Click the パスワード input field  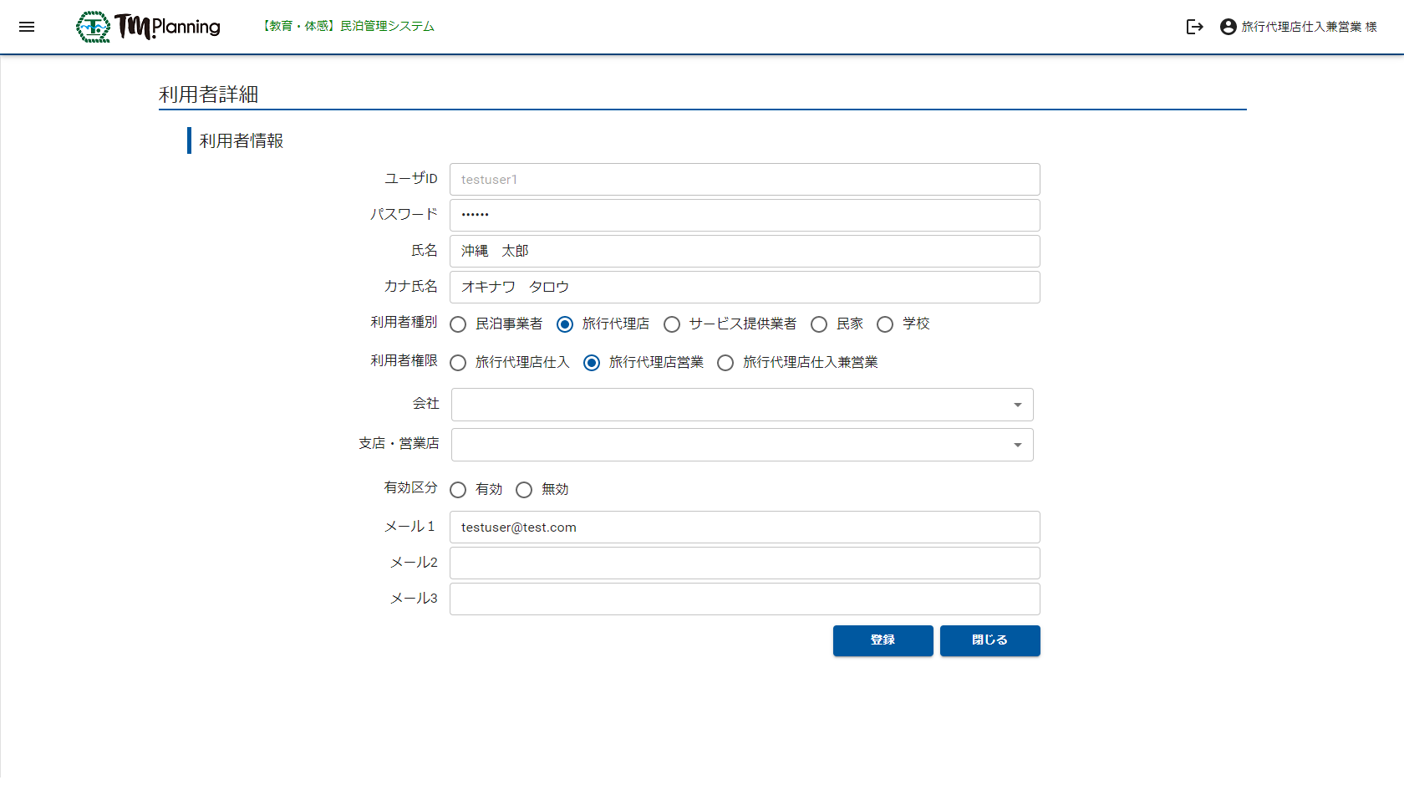click(x=744, y=215)
